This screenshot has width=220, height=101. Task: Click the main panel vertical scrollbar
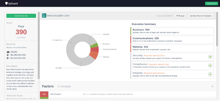click(x=217, y=29)
